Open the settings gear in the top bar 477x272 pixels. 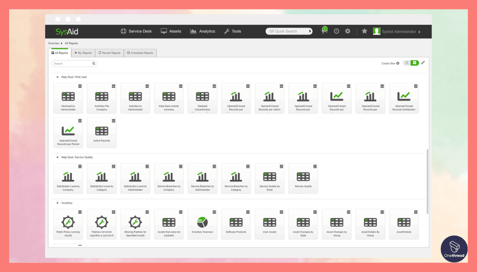347,31
